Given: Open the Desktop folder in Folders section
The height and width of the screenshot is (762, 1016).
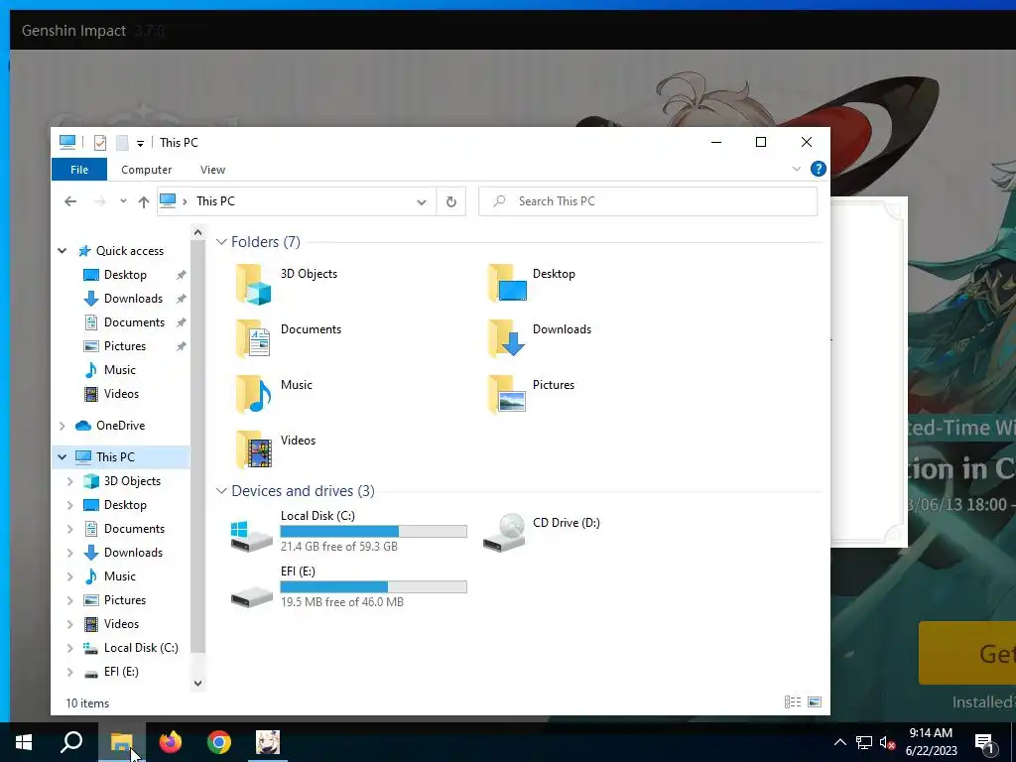Looking at the screenshot, I should [507, 283].
